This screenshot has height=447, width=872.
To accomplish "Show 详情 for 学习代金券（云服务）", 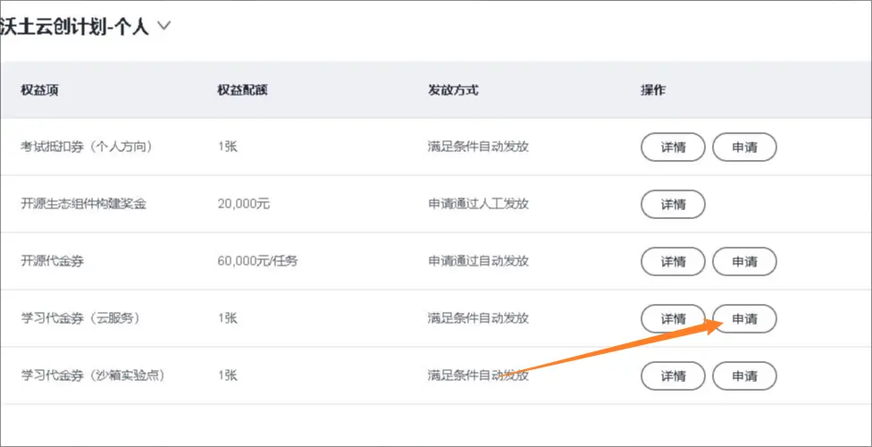I will [673, 319].
